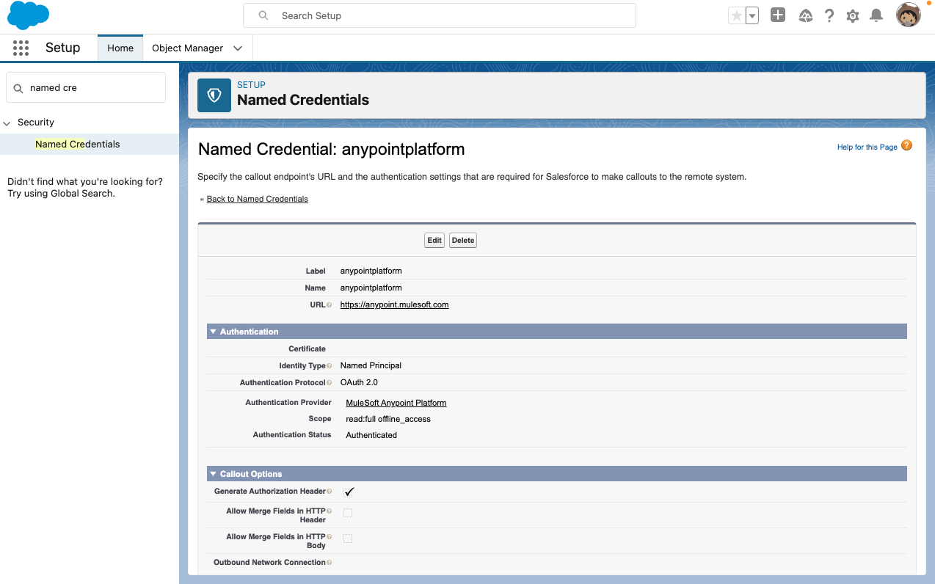
Task: Click the 'anypointplatform' Label field value
Action: [x=371, y=271]
